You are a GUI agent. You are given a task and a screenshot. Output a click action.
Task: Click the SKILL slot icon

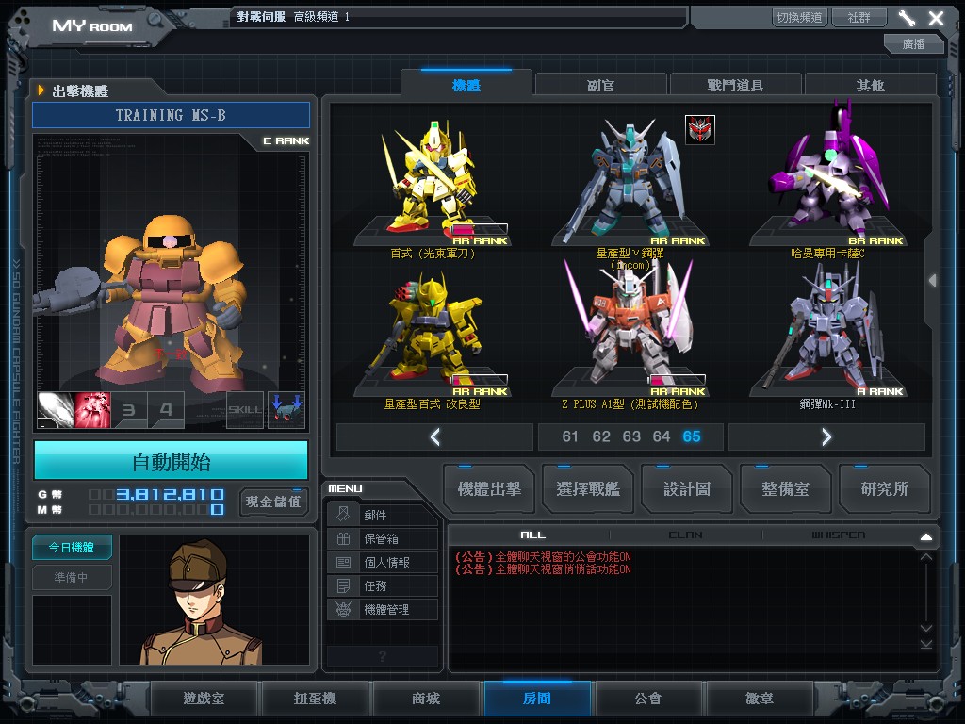point(245,410)
